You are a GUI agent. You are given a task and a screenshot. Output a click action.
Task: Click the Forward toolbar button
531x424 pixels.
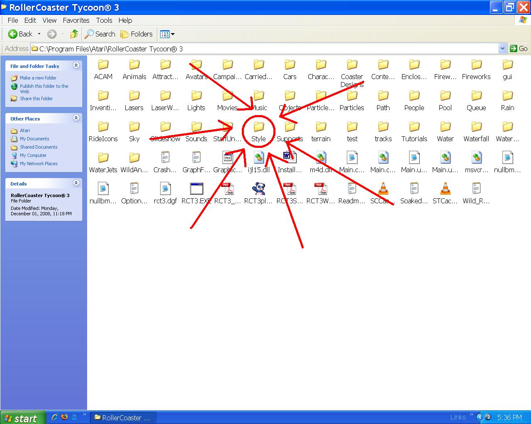pos(52,34)
